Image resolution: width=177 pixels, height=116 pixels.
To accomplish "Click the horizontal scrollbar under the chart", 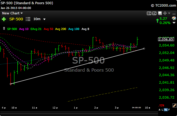I will (79, 114).
